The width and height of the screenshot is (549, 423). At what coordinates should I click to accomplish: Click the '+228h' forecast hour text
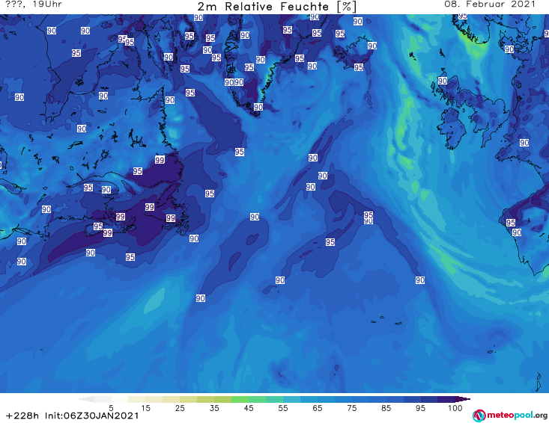point(22,416)
